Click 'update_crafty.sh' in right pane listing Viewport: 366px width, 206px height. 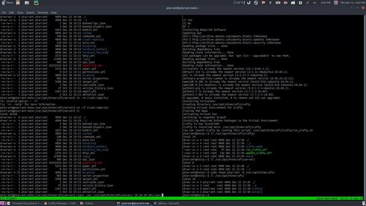click(258, 153)
